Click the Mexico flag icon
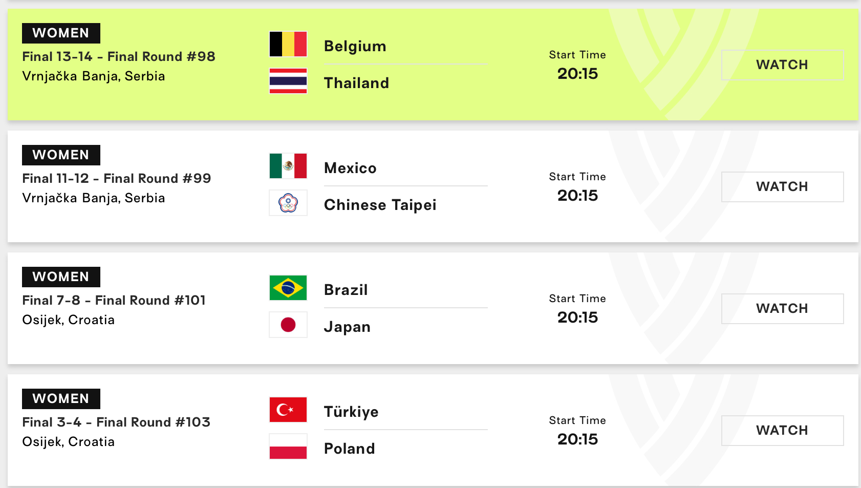This screenshot has width=861, height=488. [288, 166]
